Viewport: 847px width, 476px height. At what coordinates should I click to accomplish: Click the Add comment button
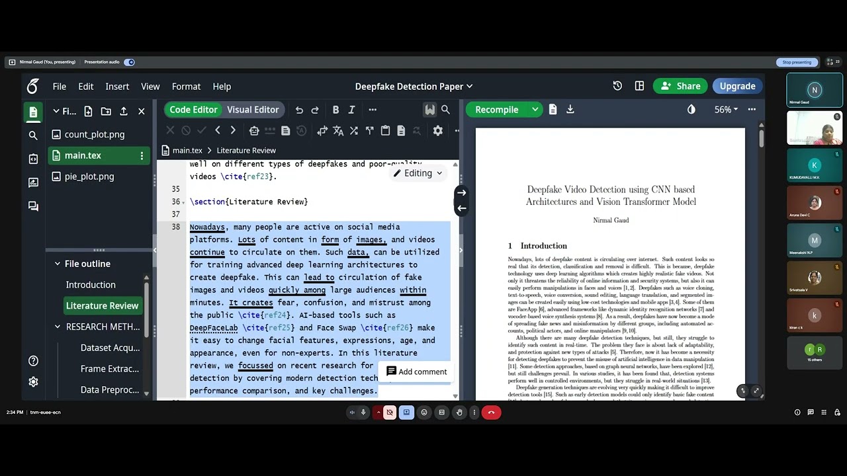click(416, 372)
